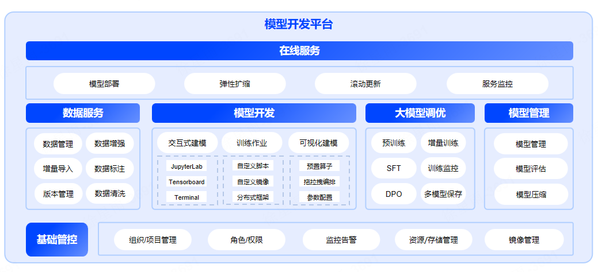598x272 pixels.
Task: Select the 模型部署 pill button
Action: click(104, 84)
